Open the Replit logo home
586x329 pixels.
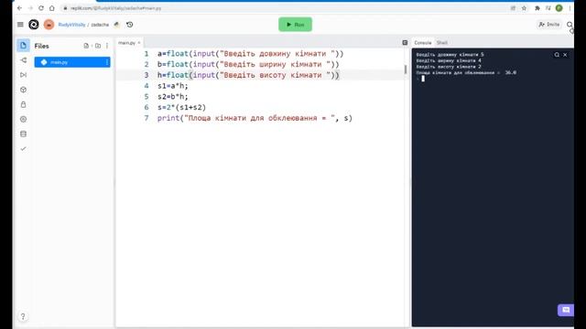click(34, 25)
